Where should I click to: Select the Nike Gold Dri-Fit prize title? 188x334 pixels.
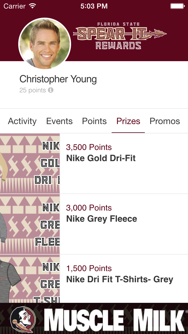click(101, 158)
